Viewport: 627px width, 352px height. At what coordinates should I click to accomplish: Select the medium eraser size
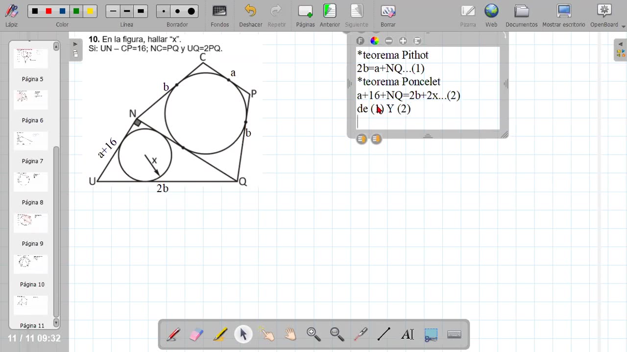pyautogui.click(x=177, y=11)
